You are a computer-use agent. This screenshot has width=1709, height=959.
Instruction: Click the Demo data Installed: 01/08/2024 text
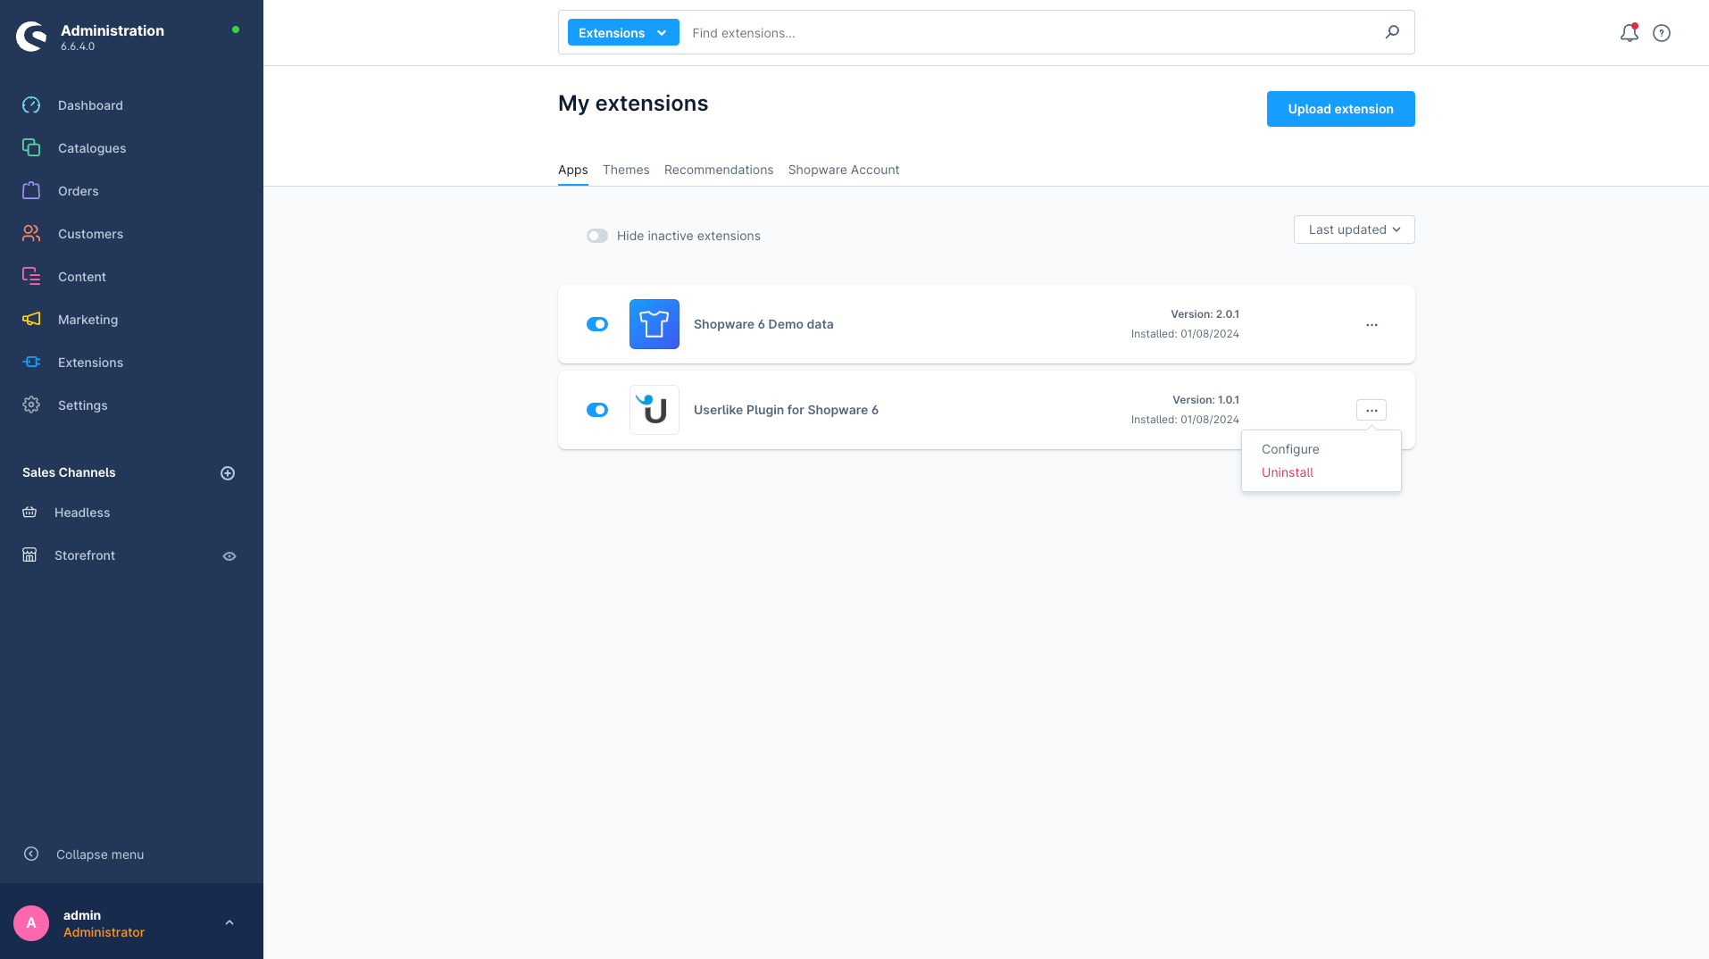point(1185,334)
